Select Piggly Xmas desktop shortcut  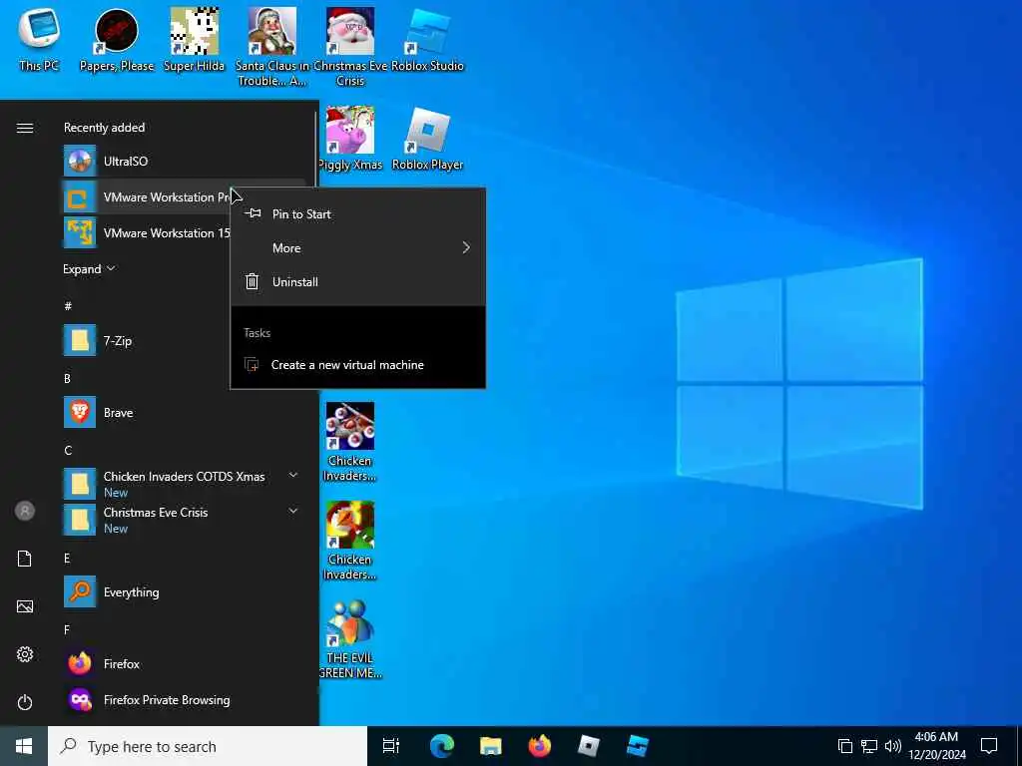tap(350, 138)
